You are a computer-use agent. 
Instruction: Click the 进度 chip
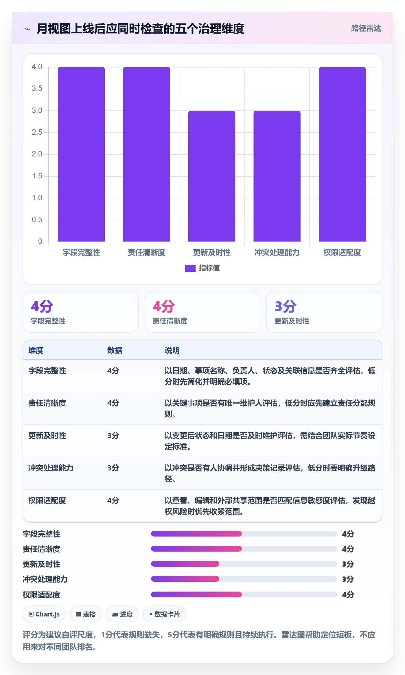pos(122,614)
